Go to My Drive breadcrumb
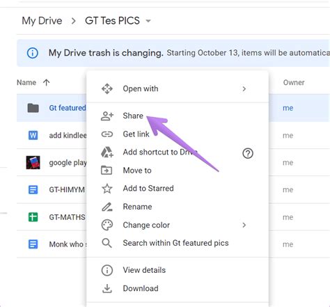The height and width of the screenshot is (307, 330). point(42,21)
